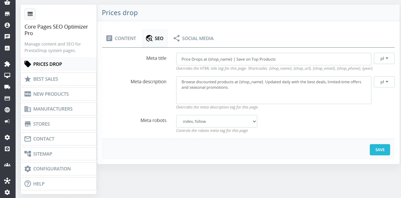Open Best Sales star icon item

point(58,79)
